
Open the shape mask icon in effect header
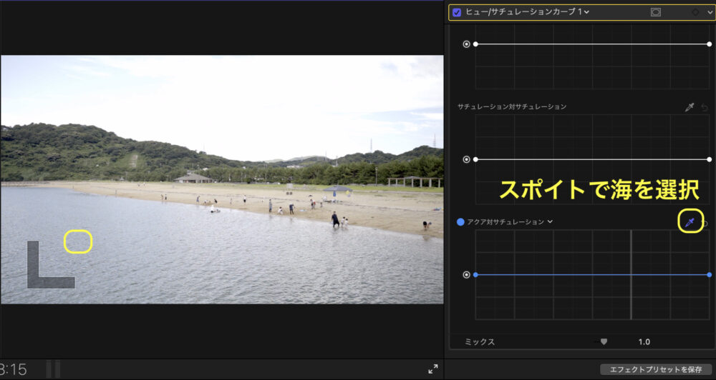coord(656,12)
